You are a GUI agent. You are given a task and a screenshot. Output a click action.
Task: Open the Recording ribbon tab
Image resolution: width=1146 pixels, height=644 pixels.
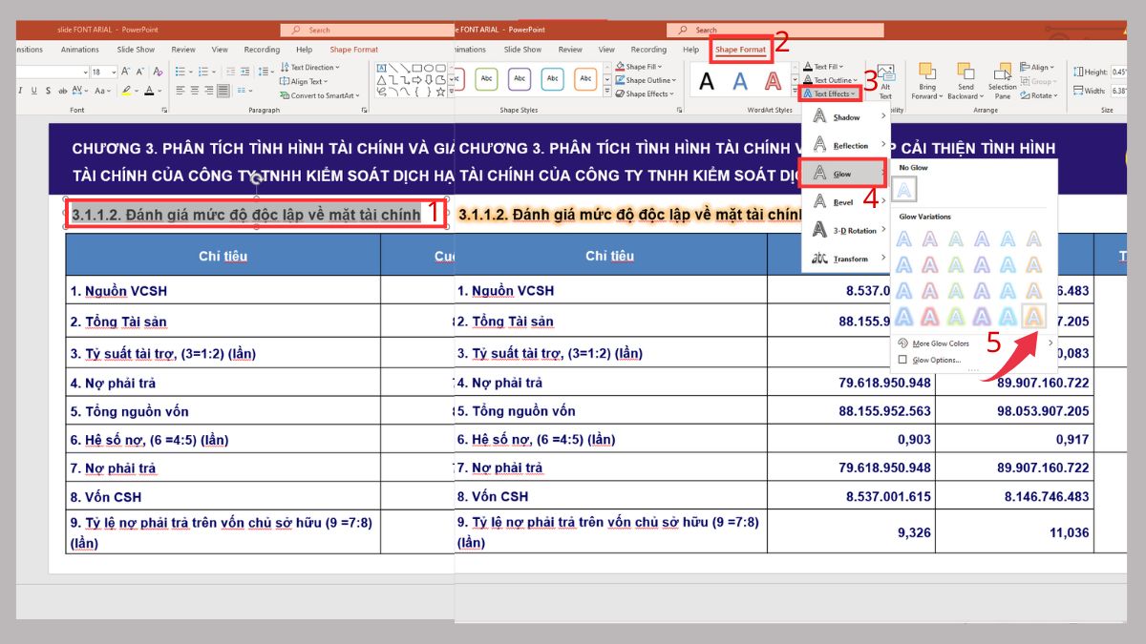649,49
